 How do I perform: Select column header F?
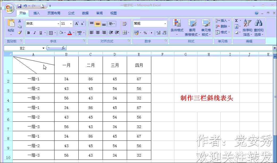(x=162, y=54)
